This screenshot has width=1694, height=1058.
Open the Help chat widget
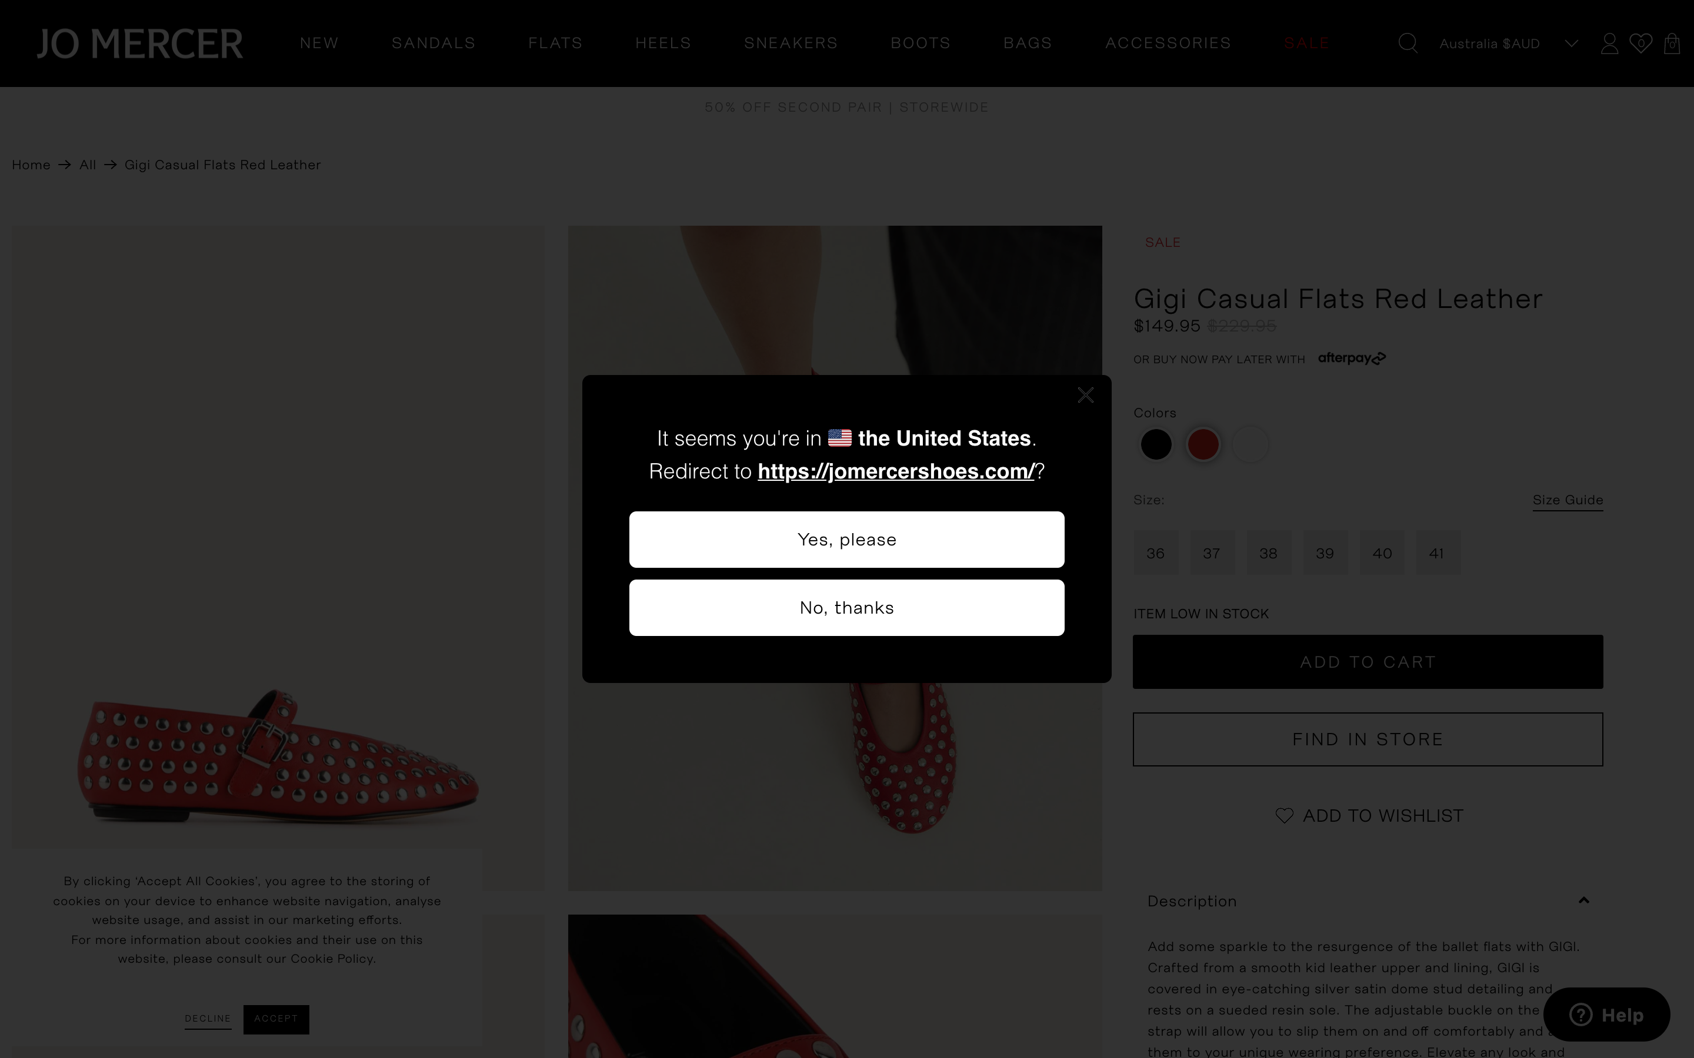1606,1015
